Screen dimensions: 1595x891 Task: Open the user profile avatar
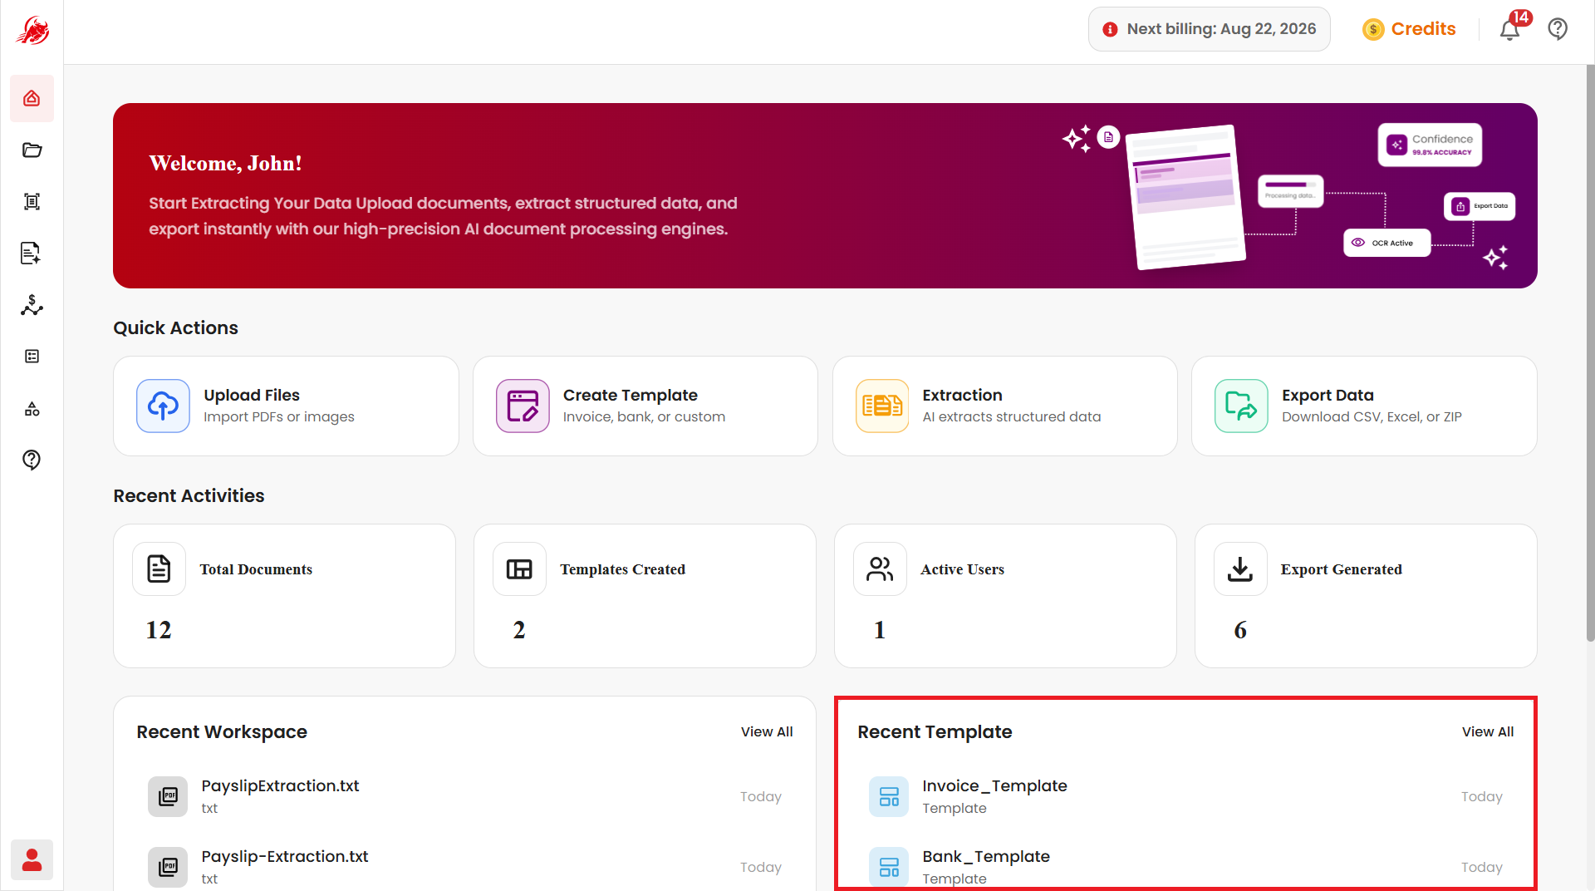[32, 859]
